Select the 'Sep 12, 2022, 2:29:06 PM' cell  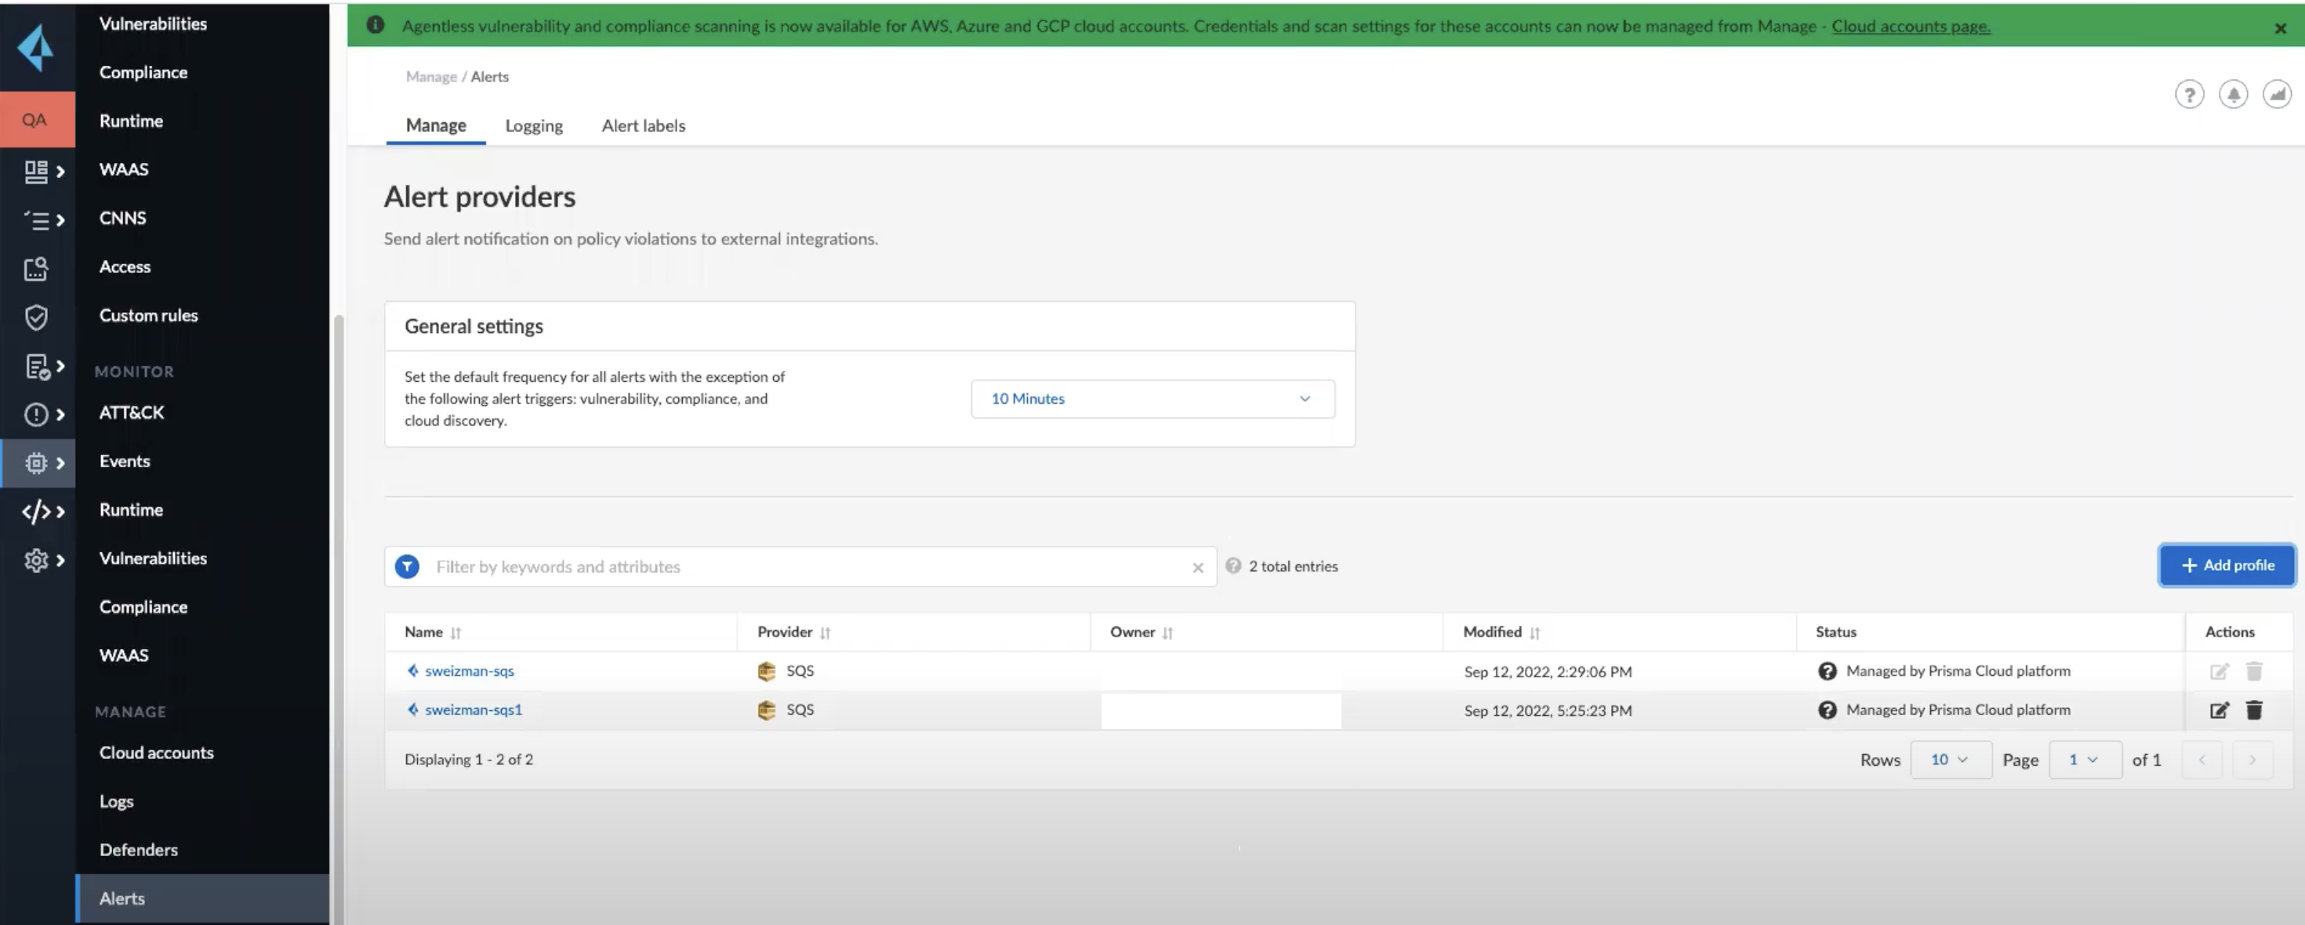coord(1547,672)
